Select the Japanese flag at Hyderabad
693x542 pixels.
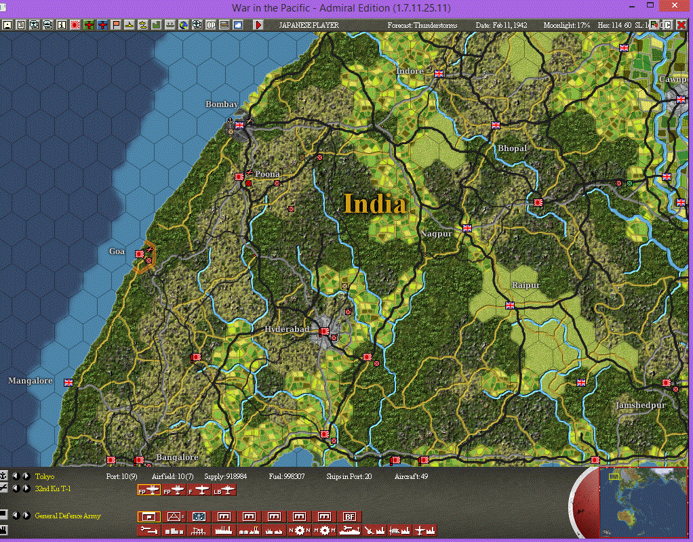324,331
